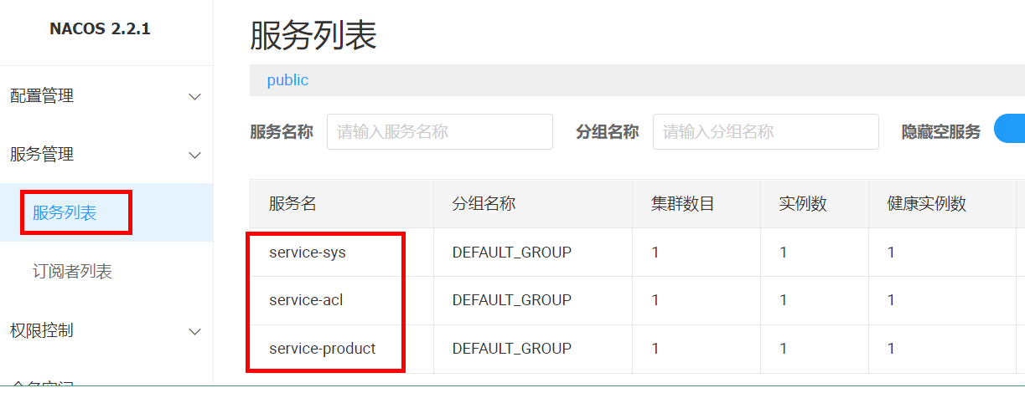The width and height of the screenshot is (1025, 393).
Task: Click DEFAULT_GROUP in the service-sys row
Action: (x=511, y=252)
